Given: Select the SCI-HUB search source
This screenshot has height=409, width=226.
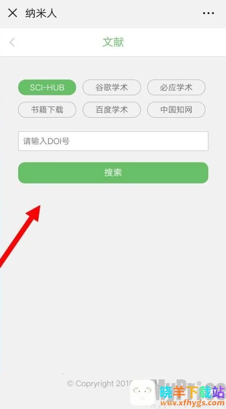Looking at the screenshot, I should [47, 88].
